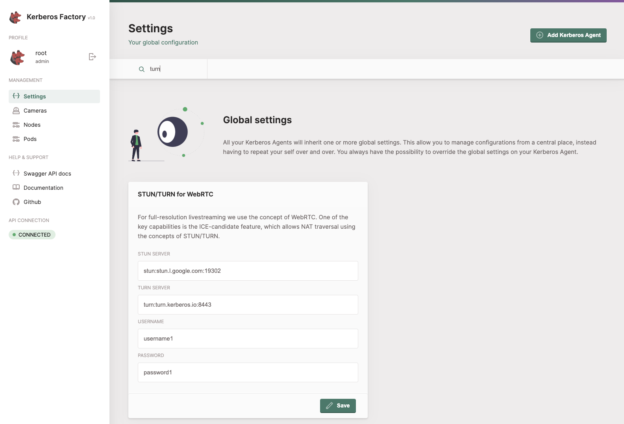Select the Username text field
624x424 pixels.
248,339
